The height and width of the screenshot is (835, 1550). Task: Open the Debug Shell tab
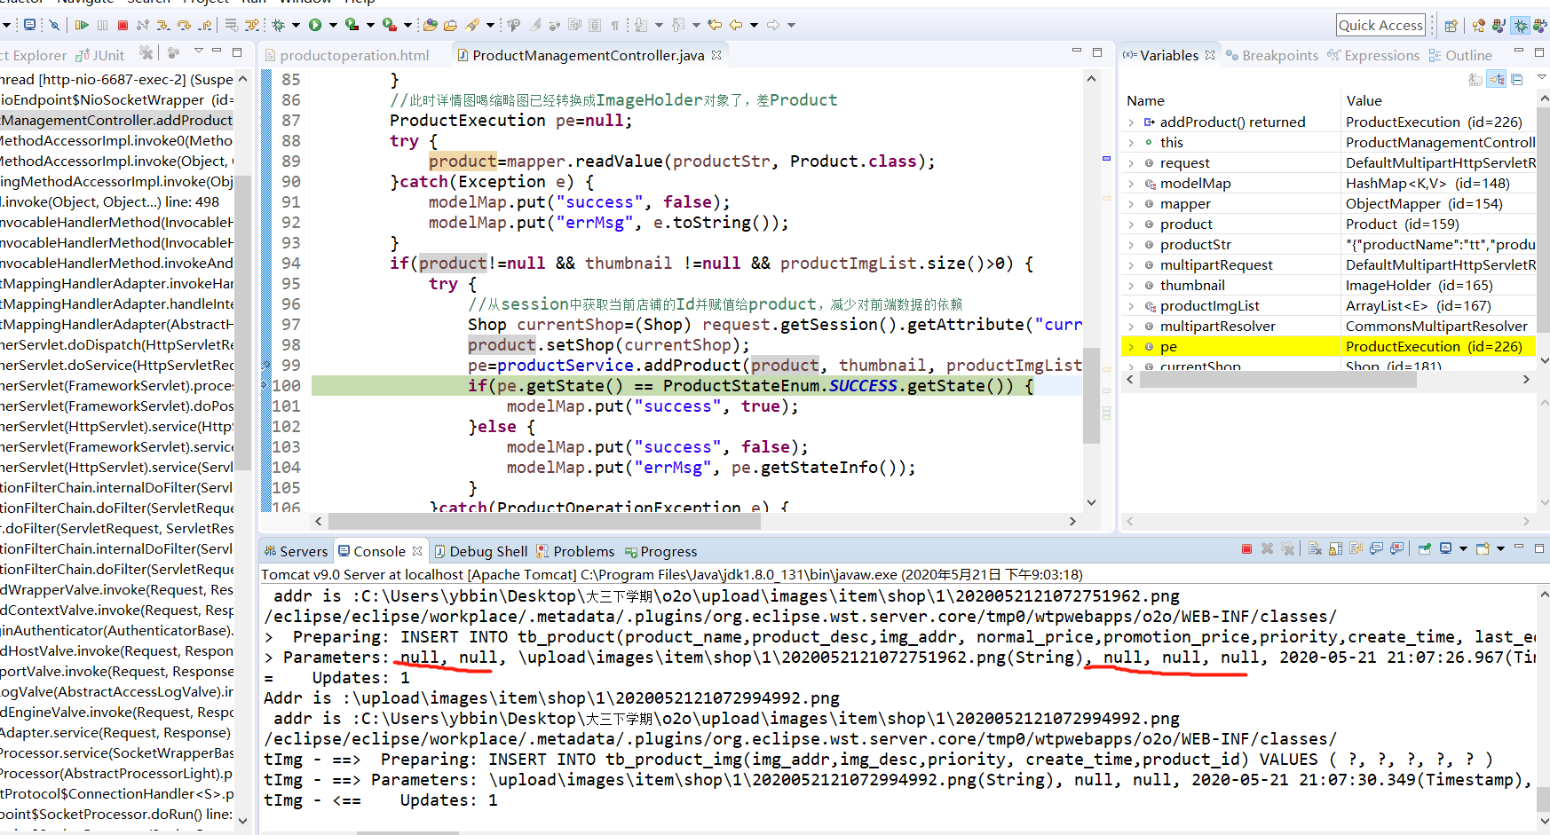point(480,551)
